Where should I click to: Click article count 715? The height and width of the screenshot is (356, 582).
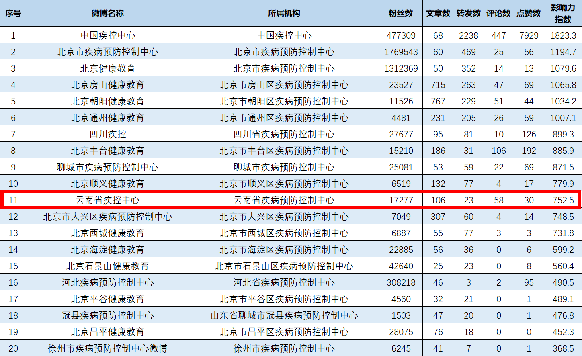(x=438, y=85)
